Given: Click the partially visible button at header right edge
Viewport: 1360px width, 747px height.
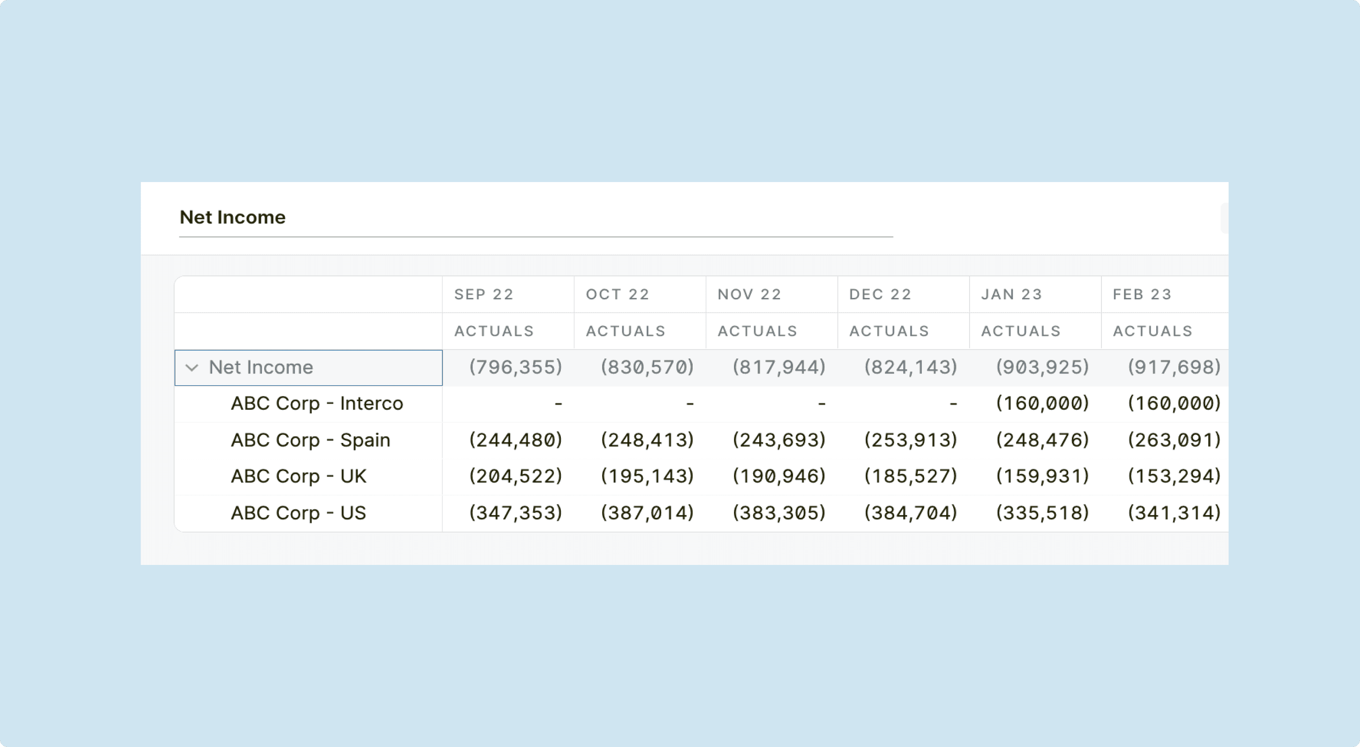Looking at the screenshot, I should click(1224, 218).
